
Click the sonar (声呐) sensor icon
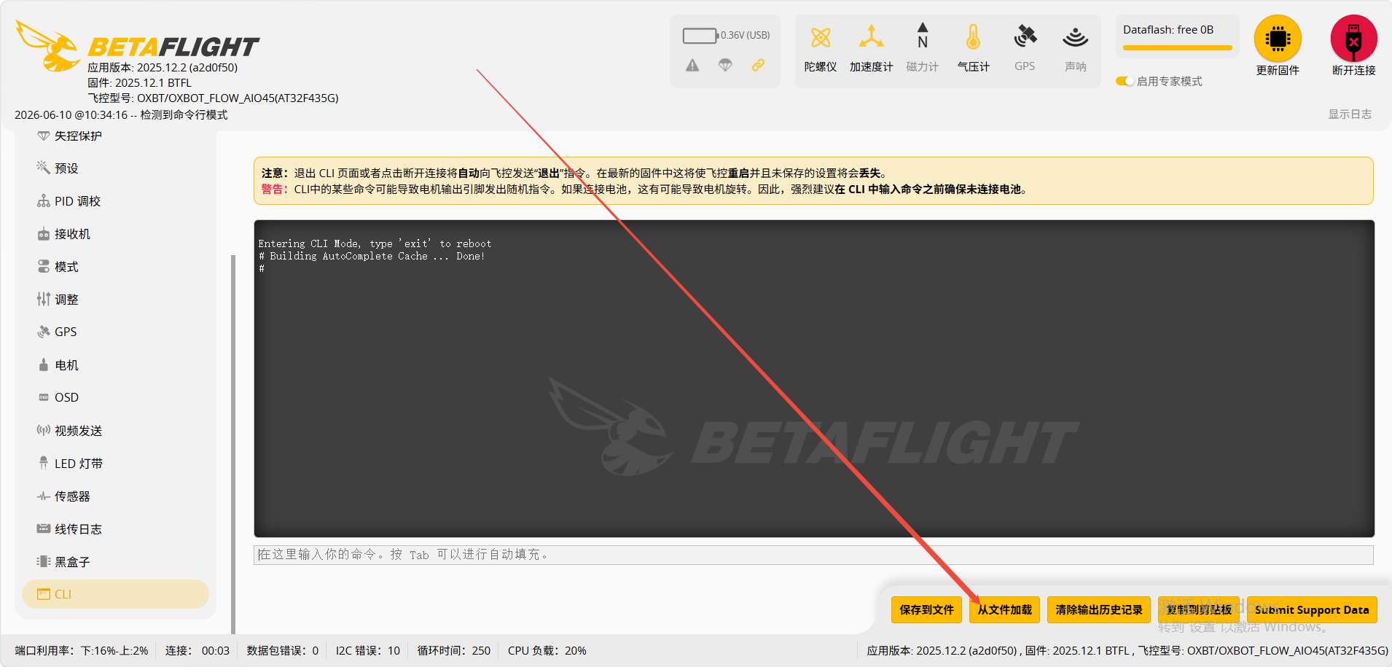(x=1075, y=37)
